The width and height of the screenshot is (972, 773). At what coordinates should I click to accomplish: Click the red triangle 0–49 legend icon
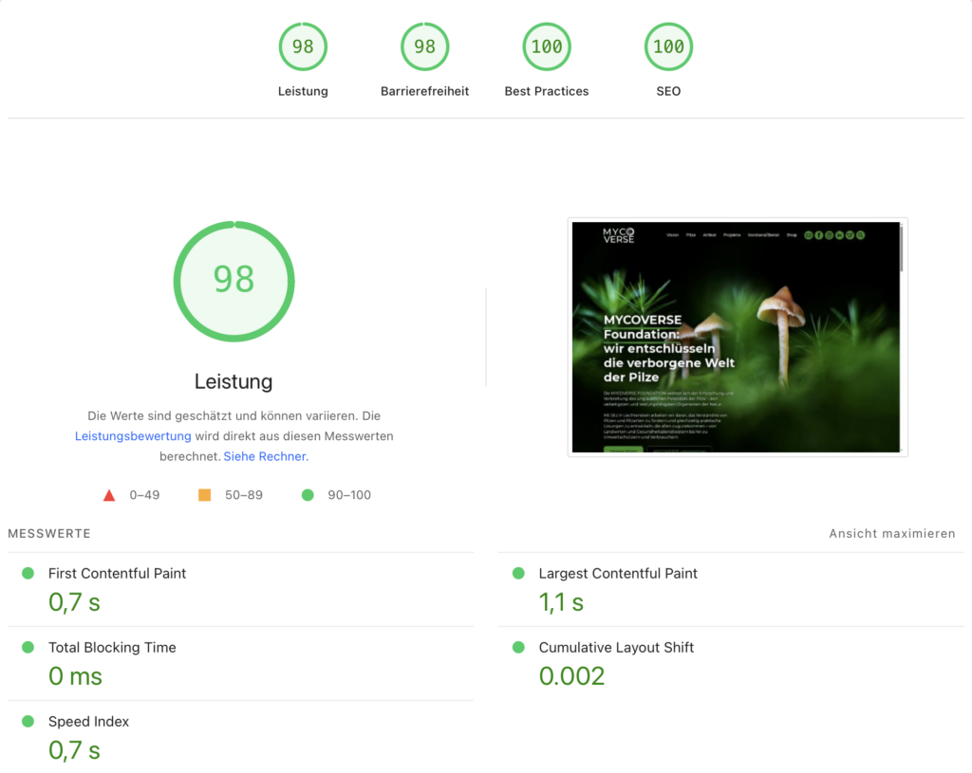click(x=109, y=495)
